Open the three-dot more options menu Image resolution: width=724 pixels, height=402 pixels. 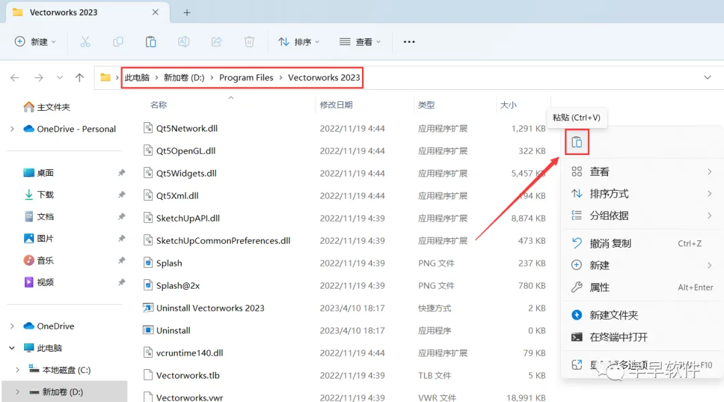point(409,42)
